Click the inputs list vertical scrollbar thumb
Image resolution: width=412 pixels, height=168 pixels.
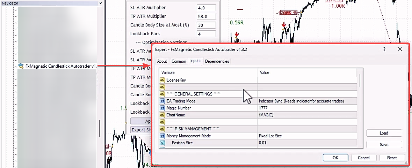360,81
